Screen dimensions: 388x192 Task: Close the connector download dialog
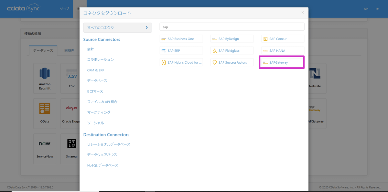pyautogui.click(x=303, y=13)
